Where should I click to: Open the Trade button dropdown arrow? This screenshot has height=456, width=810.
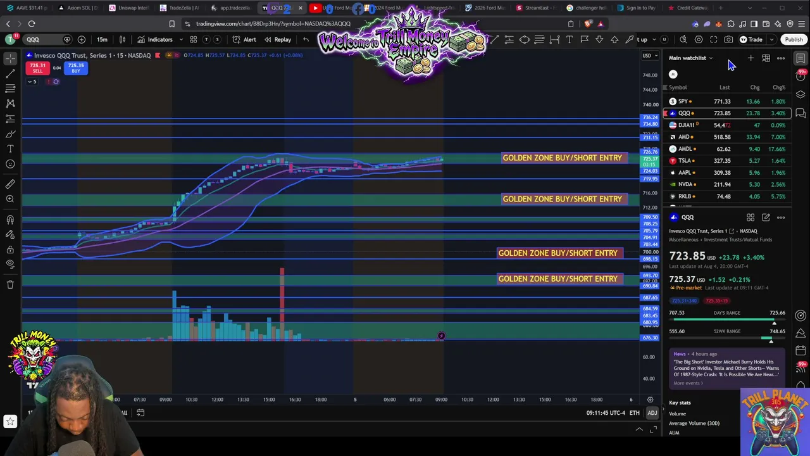(771, 39)
